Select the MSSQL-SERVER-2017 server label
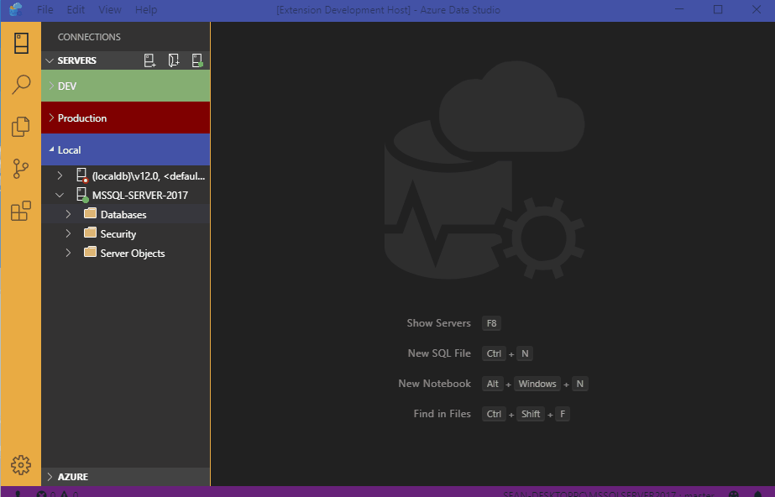The image size is (775, 497). pos(140,195)
